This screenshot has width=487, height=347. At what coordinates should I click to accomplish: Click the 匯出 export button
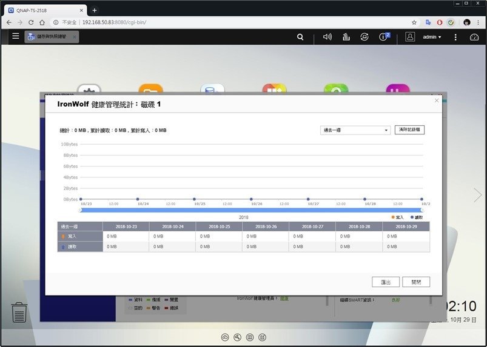click(386, 282)
